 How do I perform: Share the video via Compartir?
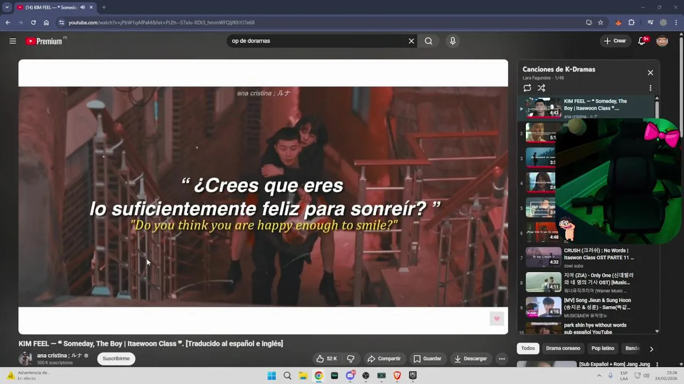[x=384, y=359]
